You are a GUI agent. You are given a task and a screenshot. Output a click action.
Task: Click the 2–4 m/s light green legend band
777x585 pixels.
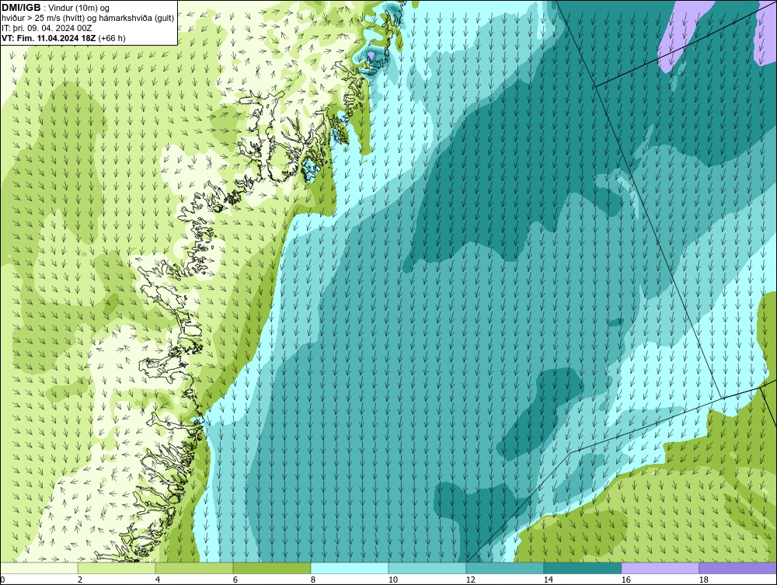click(x=117, y=568)
